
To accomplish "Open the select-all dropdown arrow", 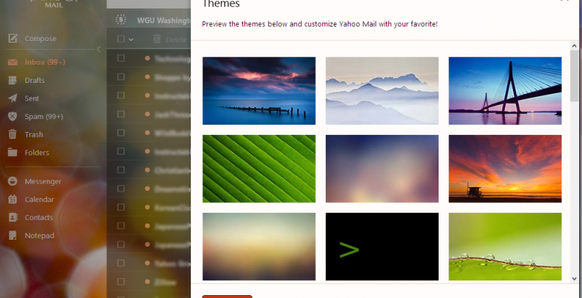I will 131,39.
